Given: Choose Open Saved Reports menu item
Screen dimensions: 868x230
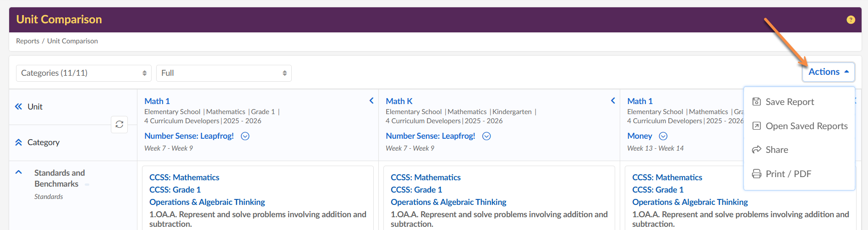Looking at the screenshot, I should click(806, 126).
